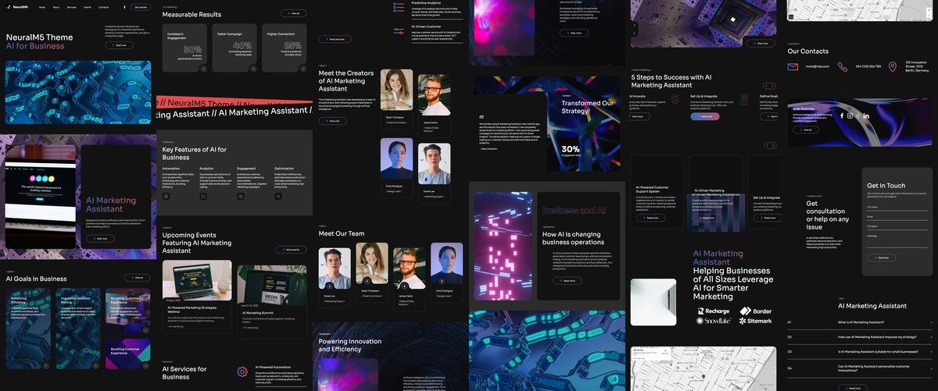Screen dimensions: 938x391
Task: Click View all beside AI Goals in Business
Action: coord(138,278)
